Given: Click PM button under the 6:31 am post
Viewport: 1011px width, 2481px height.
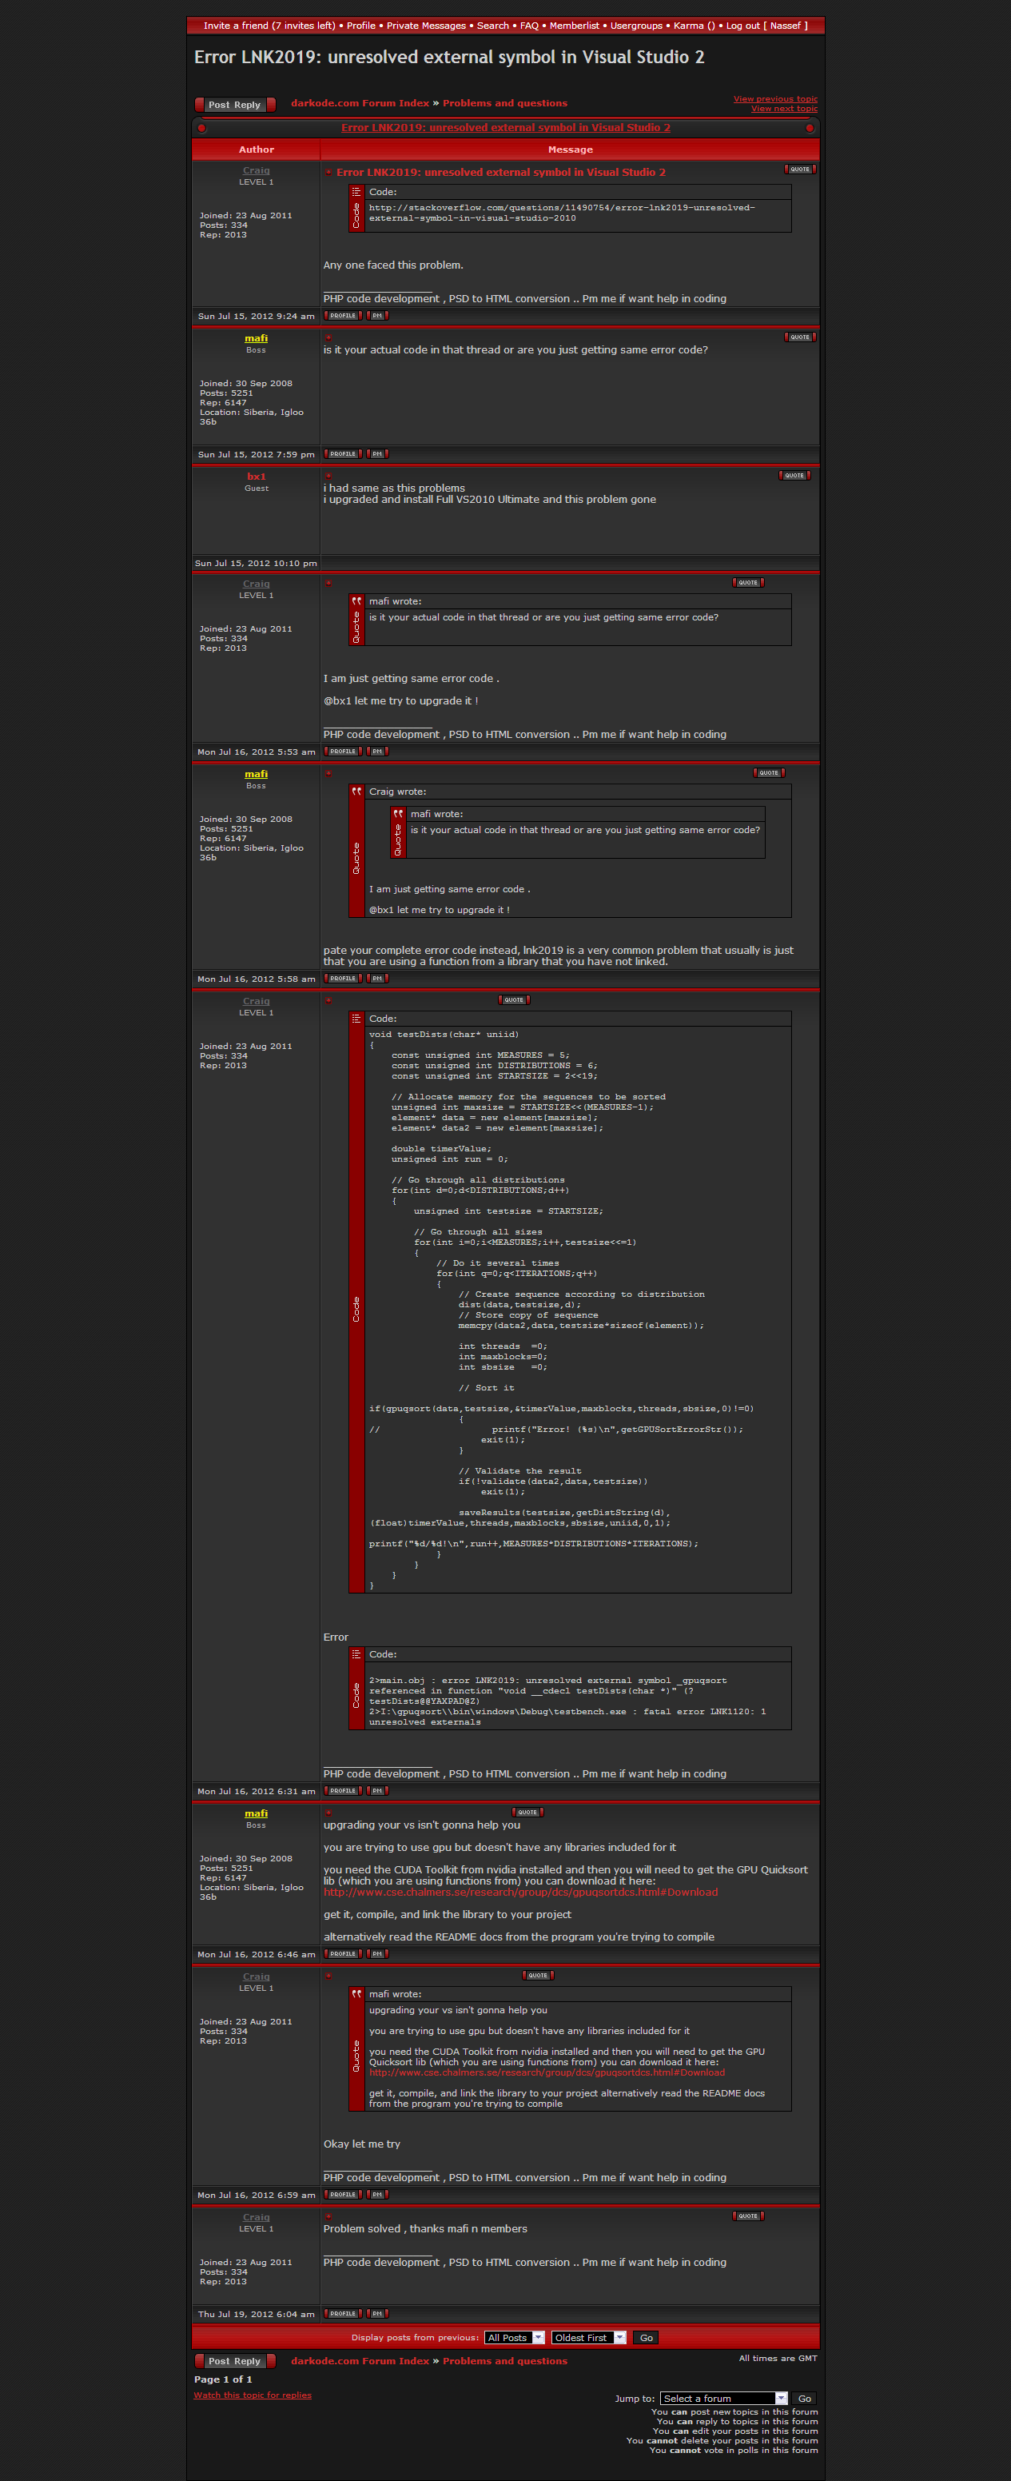Looking at the screenshot, I should (377, 1792).
